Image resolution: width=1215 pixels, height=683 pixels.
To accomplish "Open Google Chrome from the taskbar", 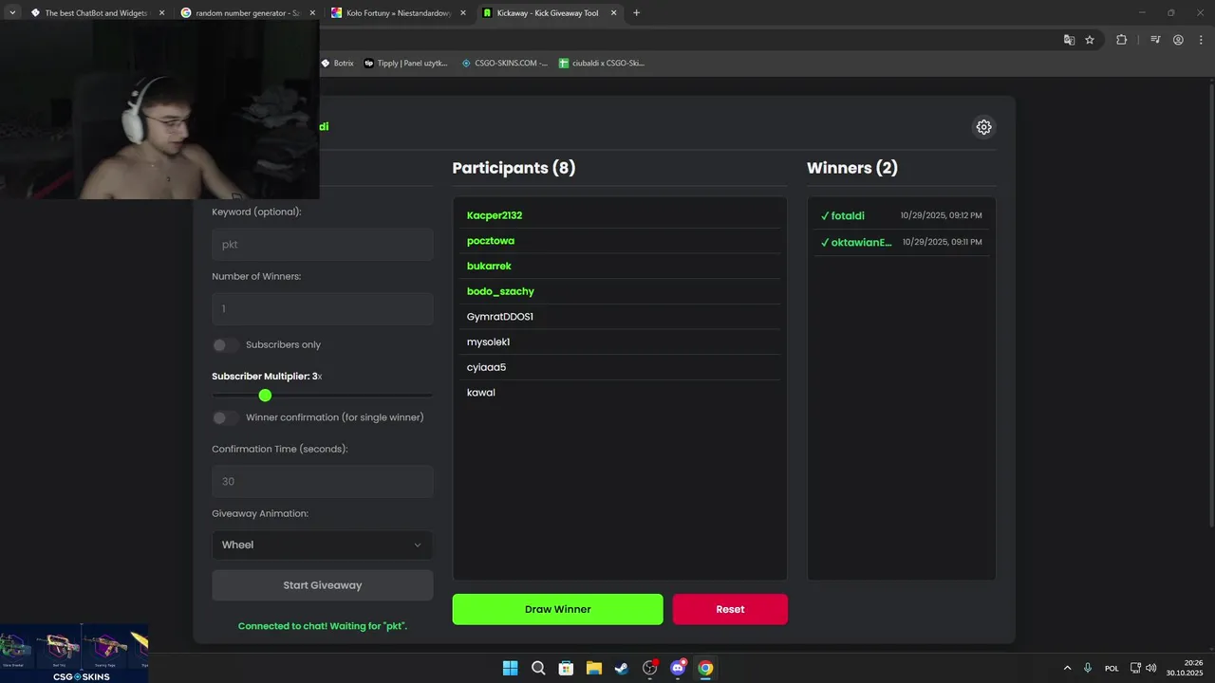I will click(705, 668).
